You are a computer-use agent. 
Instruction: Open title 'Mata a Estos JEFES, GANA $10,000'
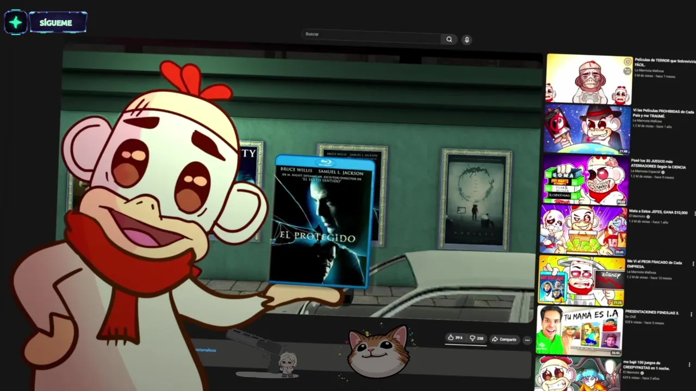658,212
